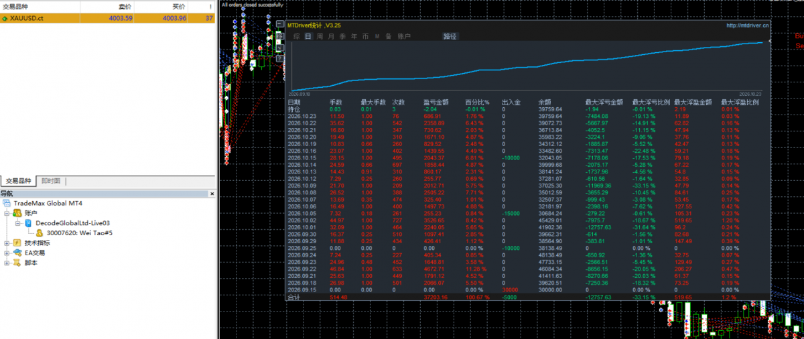This screenshot has height=339, width=804.
Task: Click the minus button on MTDriver panel edge
Action: click(279, 23)
